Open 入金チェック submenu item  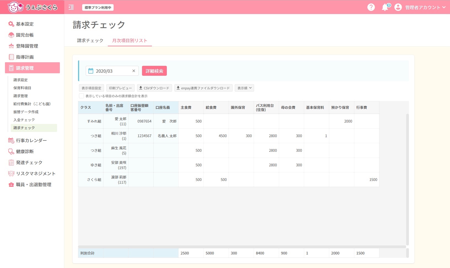(24, 120)
